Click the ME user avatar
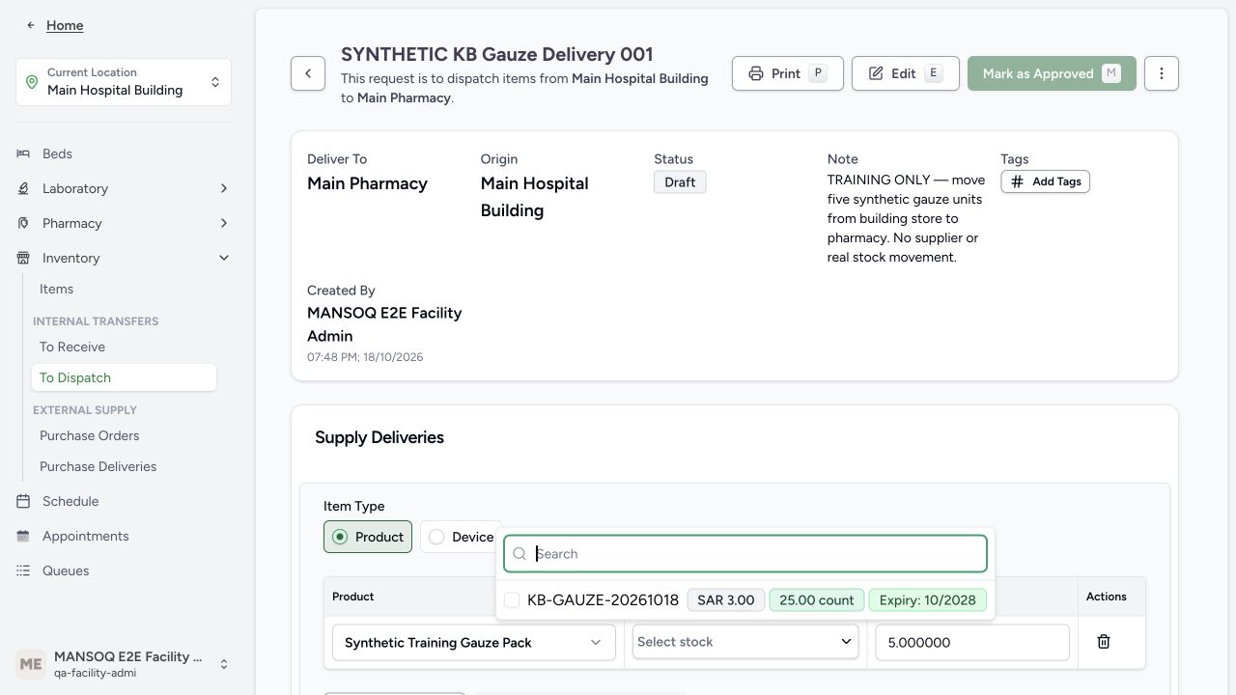The height and width of the screenshot is (695, 1236). coord(31,664)
